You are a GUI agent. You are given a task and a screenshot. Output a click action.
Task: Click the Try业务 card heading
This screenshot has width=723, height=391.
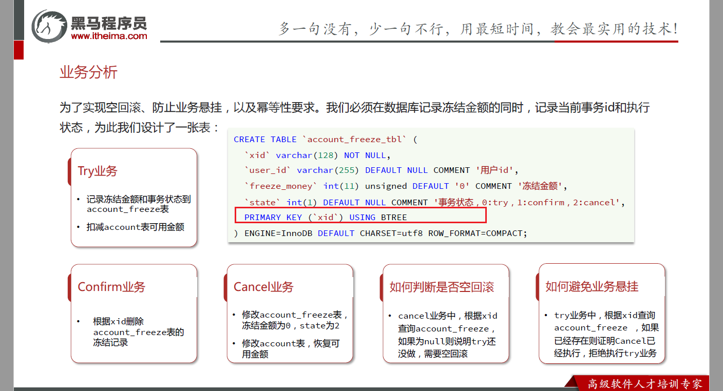[x=98, y=171]
